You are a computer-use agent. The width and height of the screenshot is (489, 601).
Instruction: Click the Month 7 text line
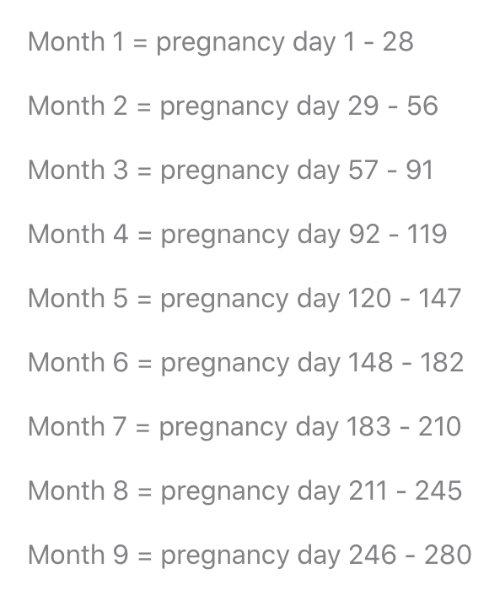tap(244, 426)
